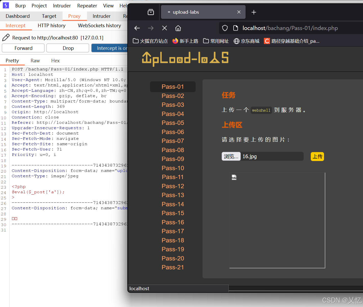Open Pass-14 lab
Viewport: 363px width, 307px height.
[x=173, y=204]
